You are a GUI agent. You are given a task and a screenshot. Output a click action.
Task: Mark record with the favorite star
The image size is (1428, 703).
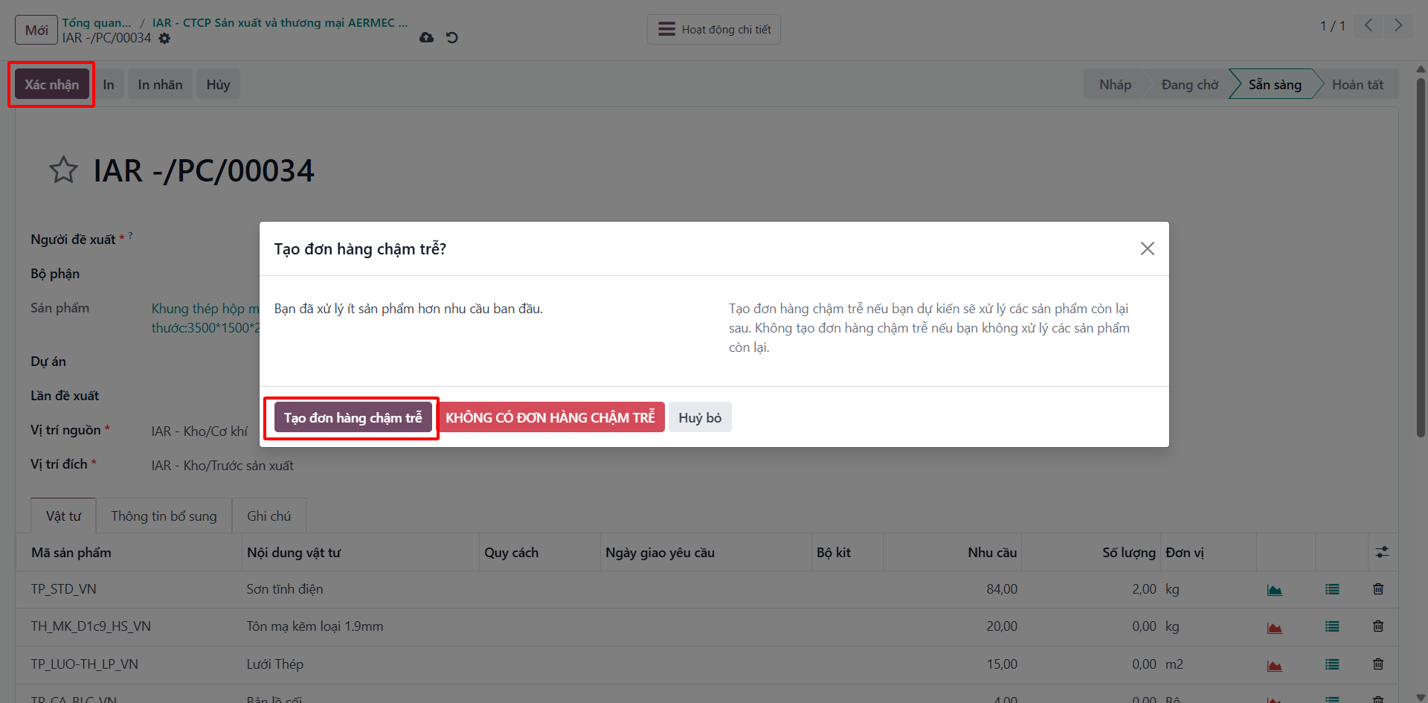coord(64,170)
